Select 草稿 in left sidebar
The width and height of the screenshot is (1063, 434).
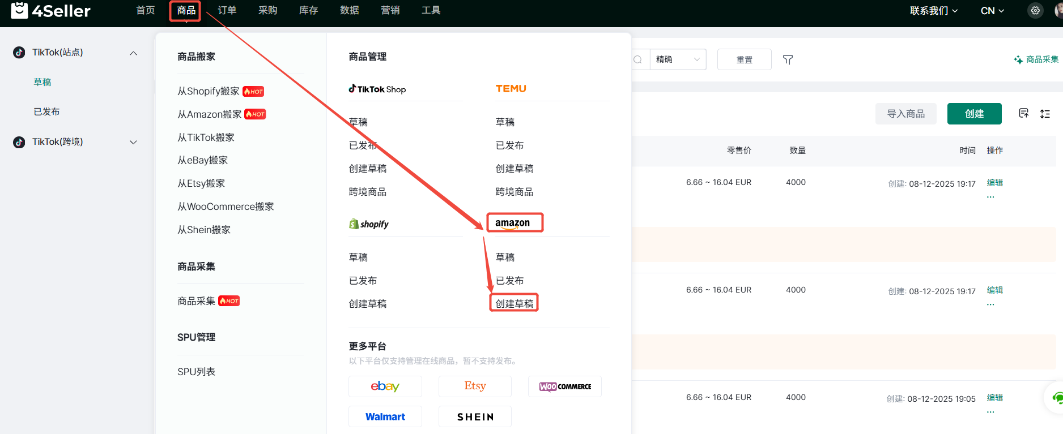pos(42,82)
